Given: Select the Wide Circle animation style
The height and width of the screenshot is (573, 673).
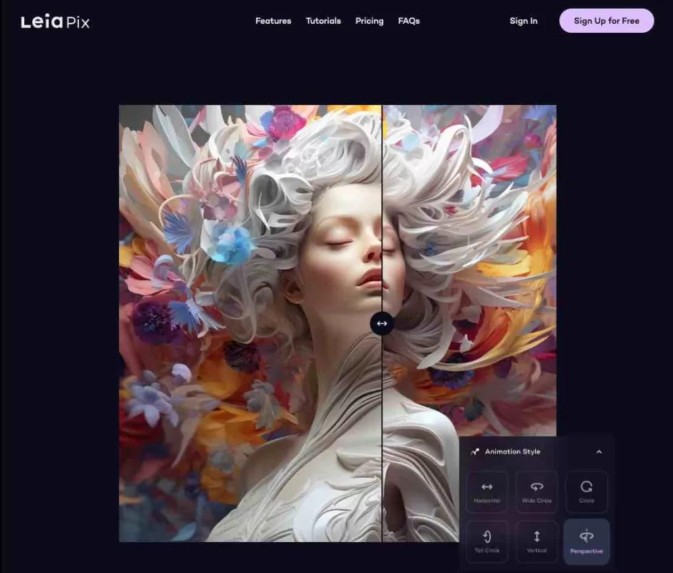Looking at the screenshot, I should pos(536,492).
